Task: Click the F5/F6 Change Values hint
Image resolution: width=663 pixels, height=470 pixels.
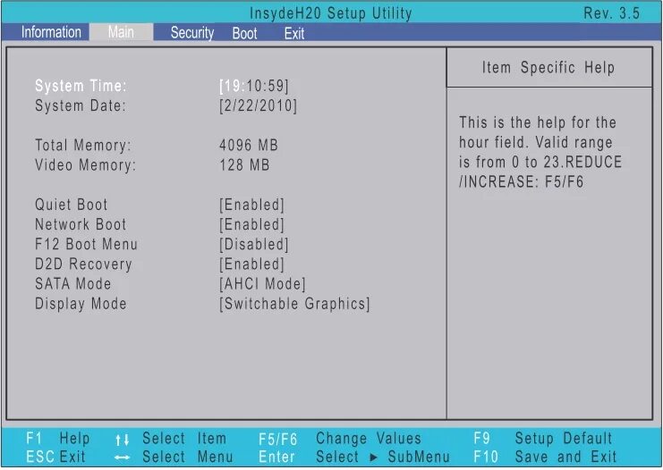Action: point(339,439)
